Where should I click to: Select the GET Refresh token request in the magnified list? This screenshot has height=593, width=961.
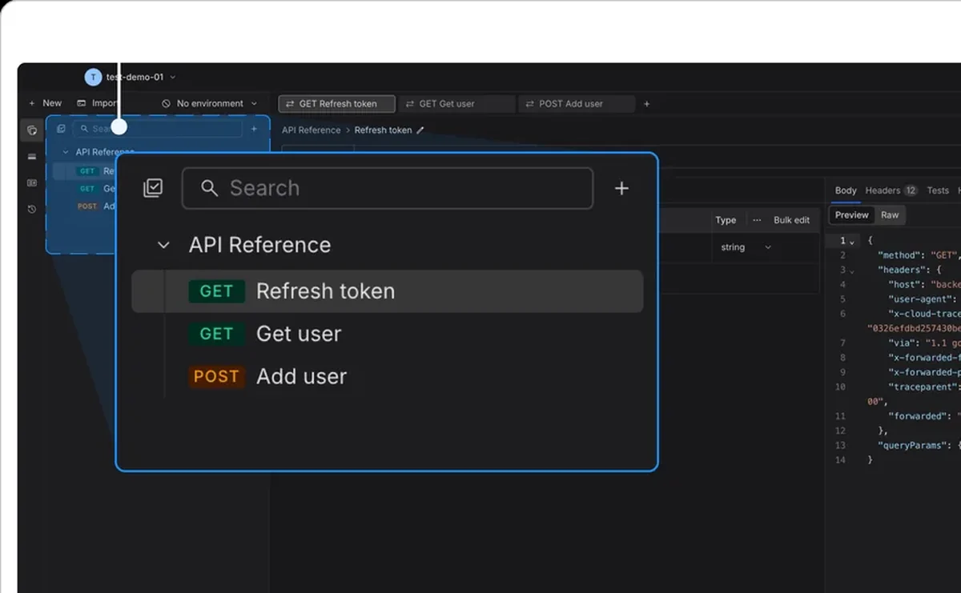click(388, 291)
